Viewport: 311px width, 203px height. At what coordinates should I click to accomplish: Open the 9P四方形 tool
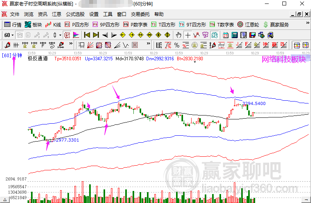tap(106, 24)
